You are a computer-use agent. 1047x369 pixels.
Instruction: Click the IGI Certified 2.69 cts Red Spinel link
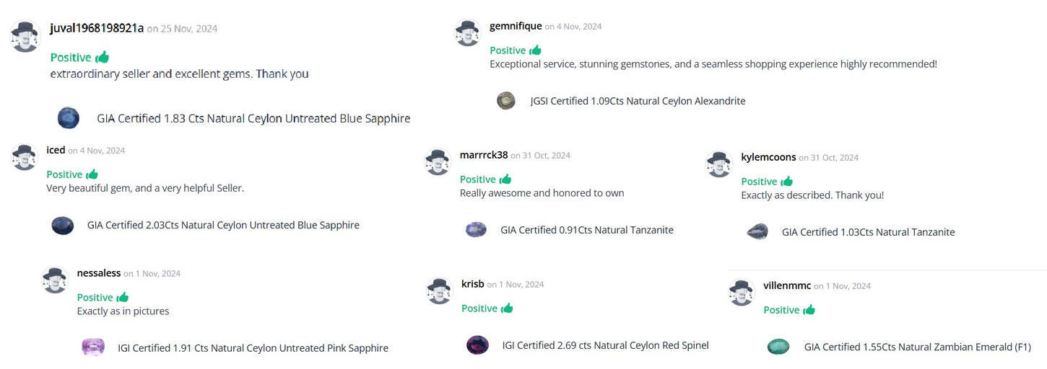click(605, 345)
